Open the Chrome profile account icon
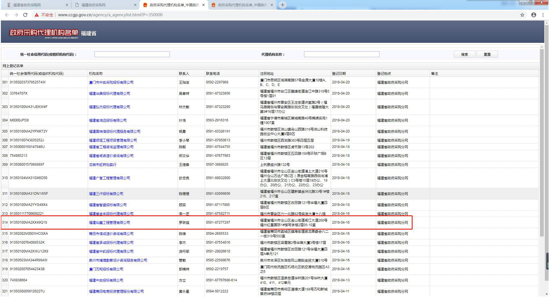 click(x=534, y=15)
